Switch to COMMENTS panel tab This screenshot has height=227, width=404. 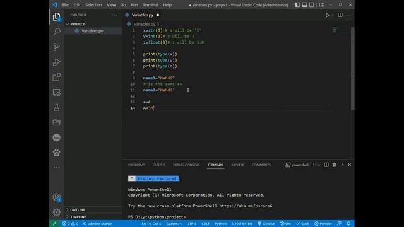(261, 165)
